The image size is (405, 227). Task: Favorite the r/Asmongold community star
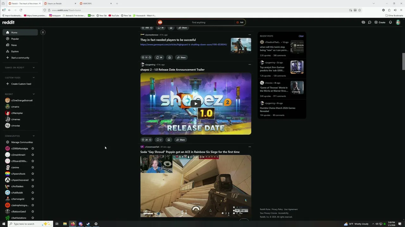33,199
